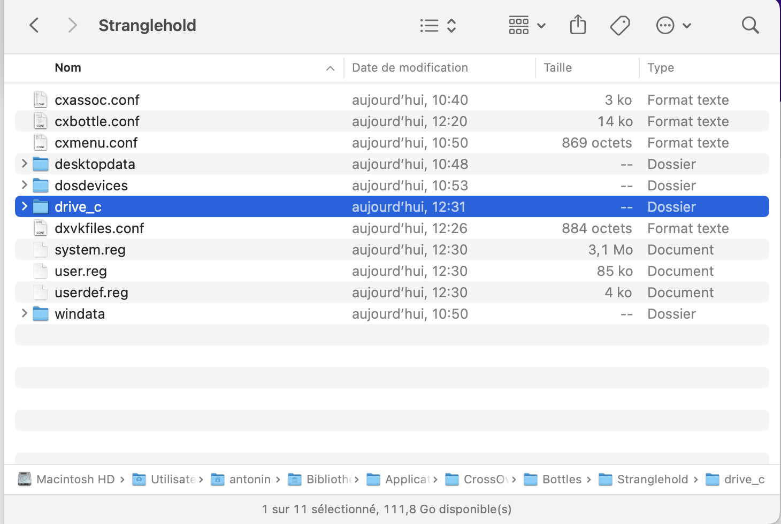Click the 12:31 modification date of drive_c
This screenshot has width=781, height=524.
409,207
